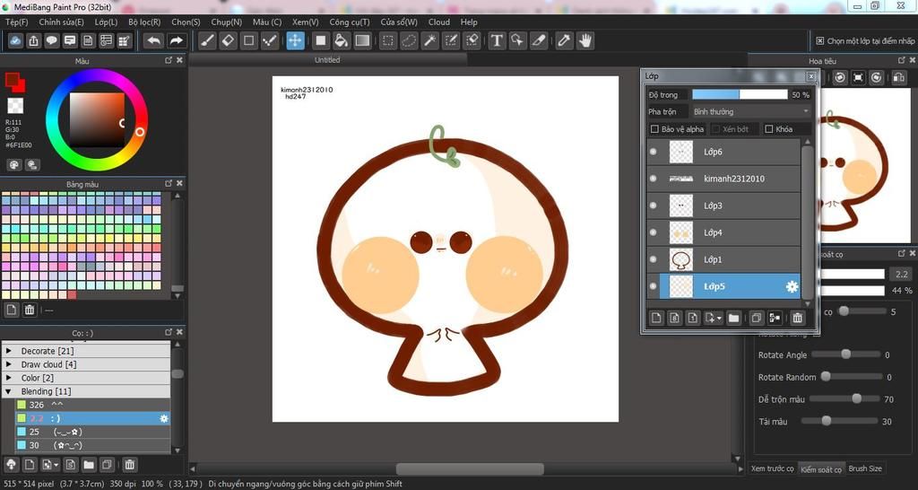The image size is (918, 490).
Task: Delete brush with trash icon in Cọ panel
Action: (x=130, y=465)
